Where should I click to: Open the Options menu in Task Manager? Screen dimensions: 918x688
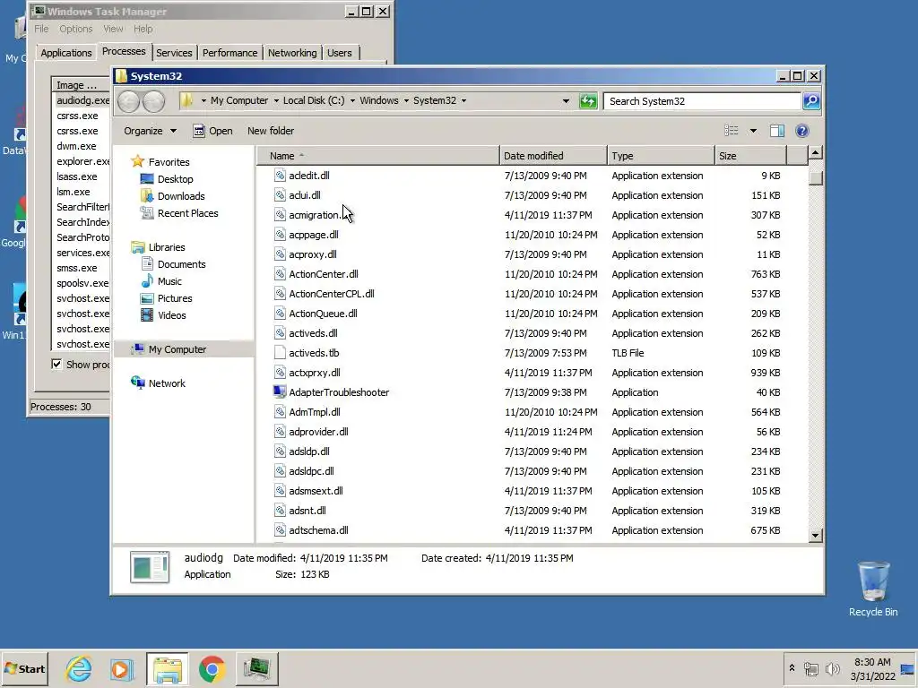point(75,29)
